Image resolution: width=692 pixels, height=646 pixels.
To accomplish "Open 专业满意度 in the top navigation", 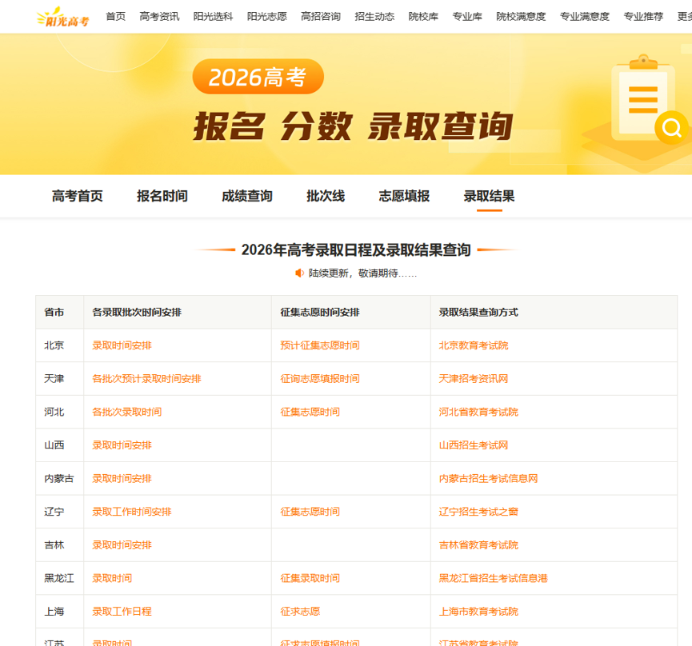I will click(x=585, y=17).
